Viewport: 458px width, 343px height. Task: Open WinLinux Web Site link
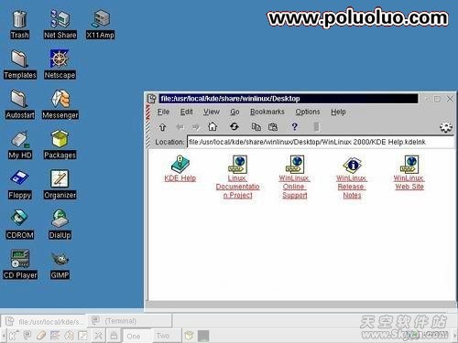click(x=409, y=173)
